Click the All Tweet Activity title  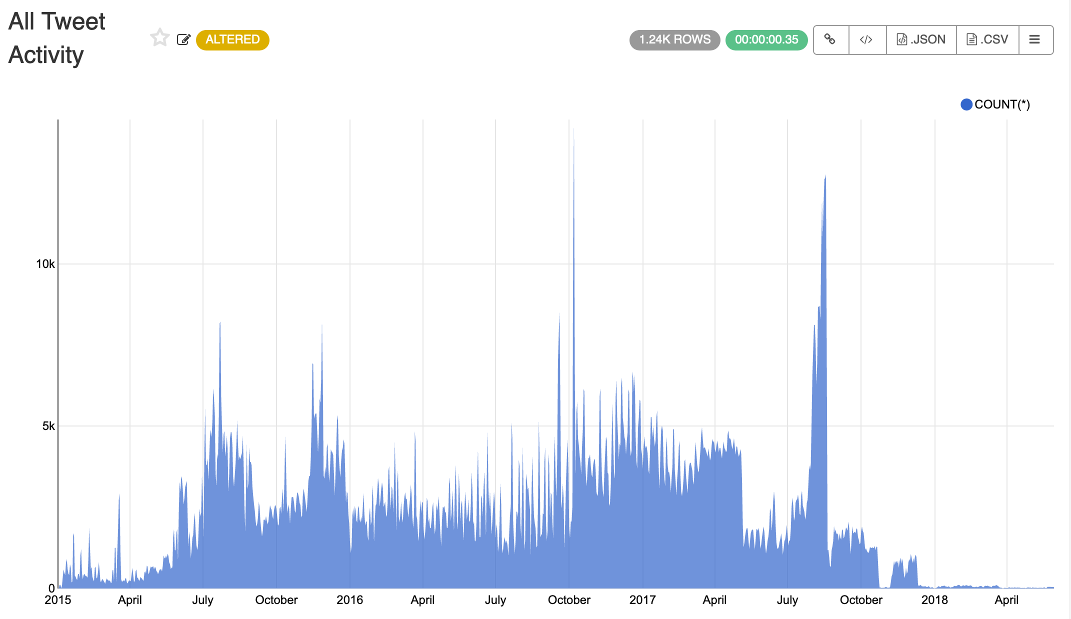click(x=56, y=38)
